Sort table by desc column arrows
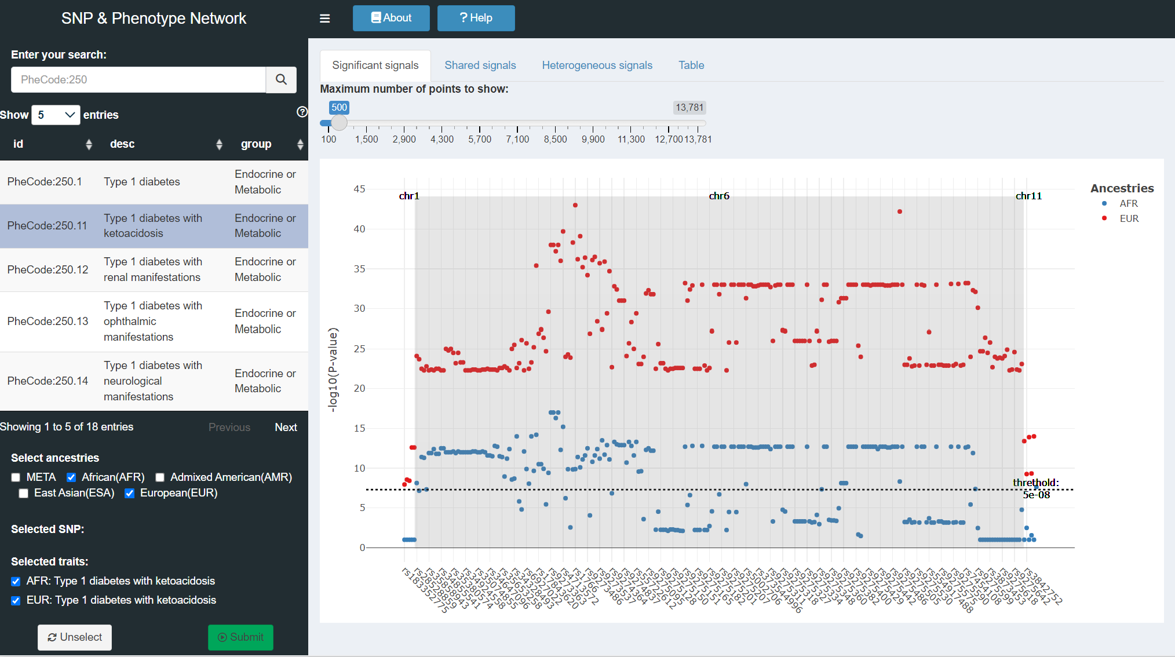This screenshot has width=1175, height=657. 219,144
